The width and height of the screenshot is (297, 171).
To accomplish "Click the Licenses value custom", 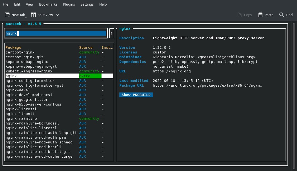I will [160, 52].
